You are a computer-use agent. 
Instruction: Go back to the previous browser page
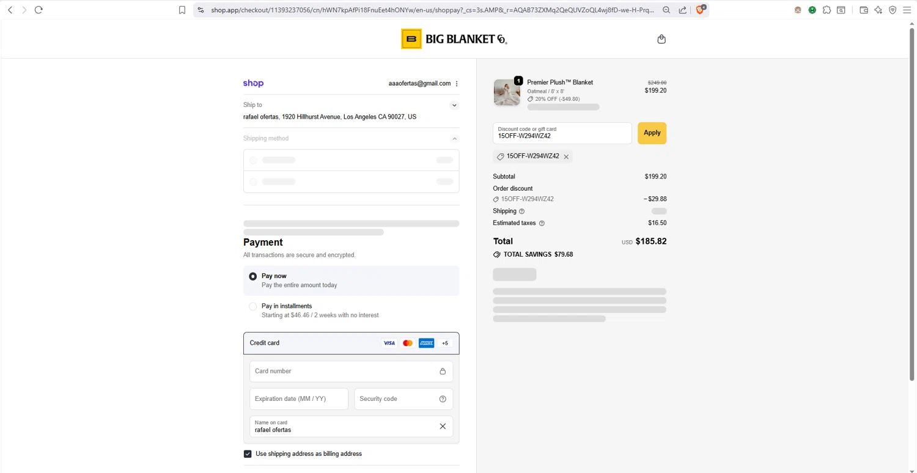[x=10, y=10]
